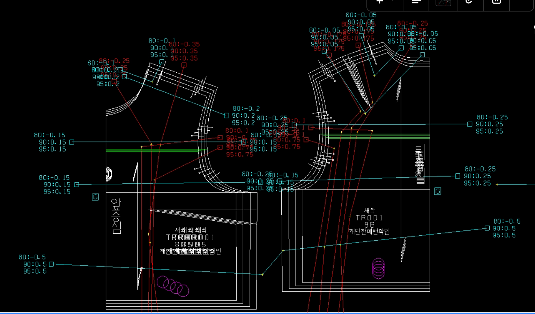The width and height of the screenshot is (535, 314).
Task: Select red grading handle under 95:0.35 label
Action: [184, 65]
